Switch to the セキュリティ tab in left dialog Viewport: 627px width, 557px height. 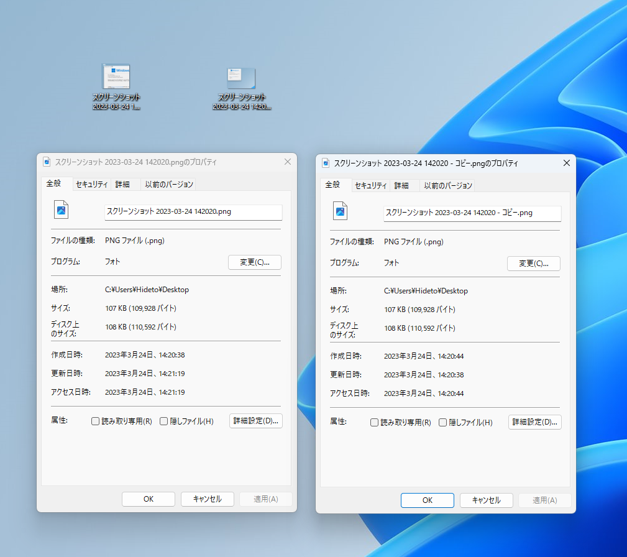pos(92,184)
